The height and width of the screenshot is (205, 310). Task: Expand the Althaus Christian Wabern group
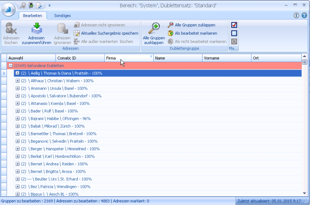point(17,81)
